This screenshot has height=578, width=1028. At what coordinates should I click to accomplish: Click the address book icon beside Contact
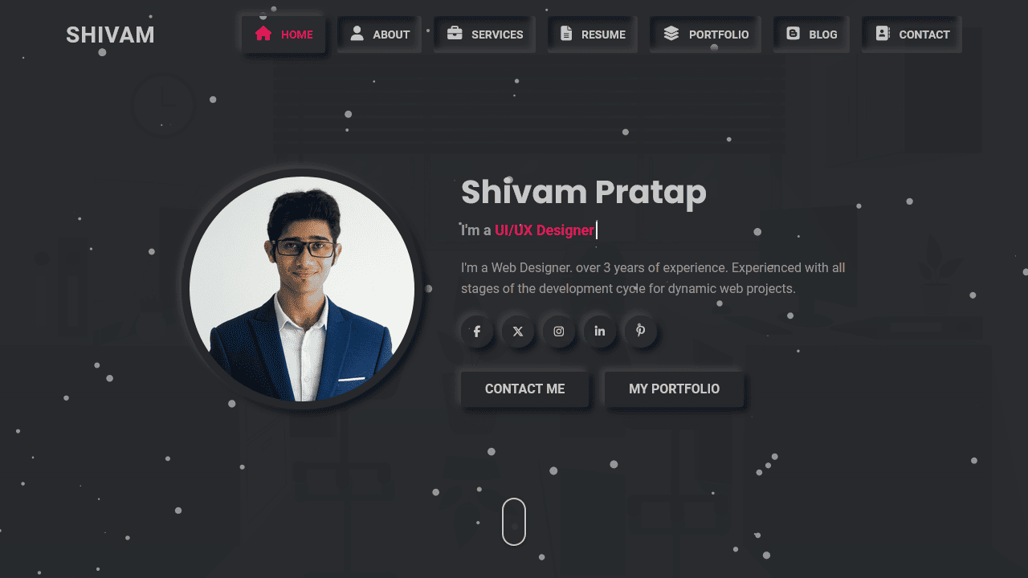tap(883, 33)
